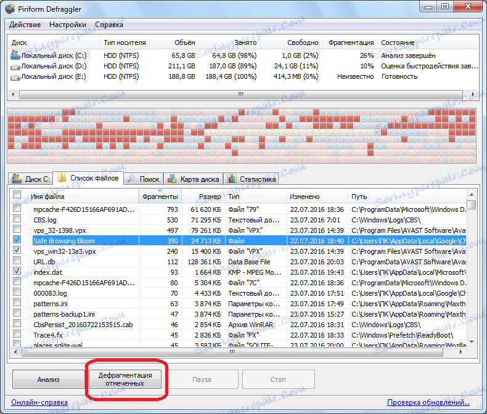Select the Локальный диск (E:) row
This screenshot has height=414, width=487.
point(244,76)
